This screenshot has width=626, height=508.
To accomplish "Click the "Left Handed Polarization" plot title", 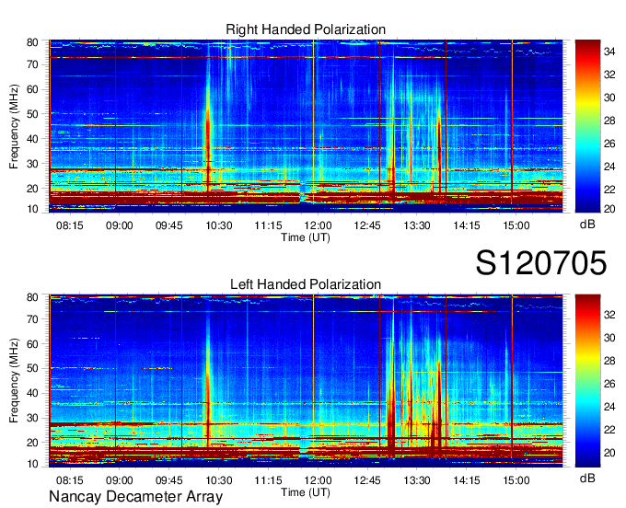I will [x=306, y=284].
